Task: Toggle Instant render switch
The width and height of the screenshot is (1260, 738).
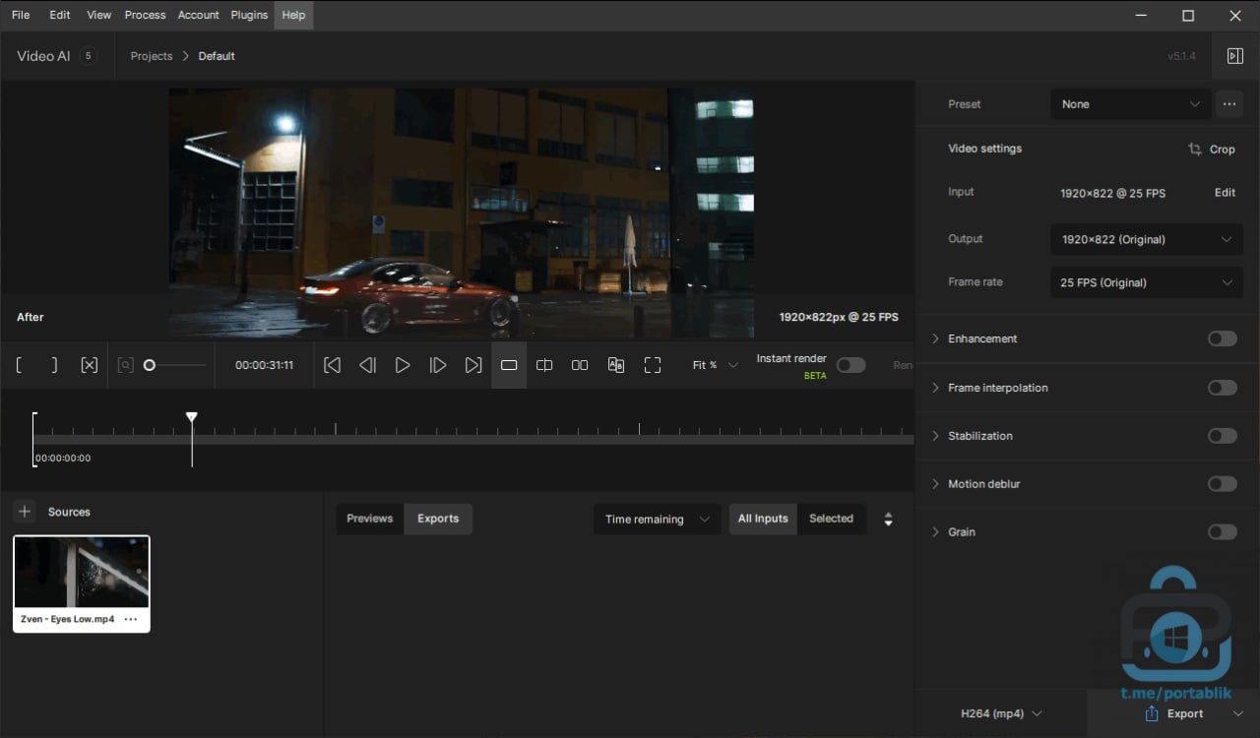Action: pos(850,365)
